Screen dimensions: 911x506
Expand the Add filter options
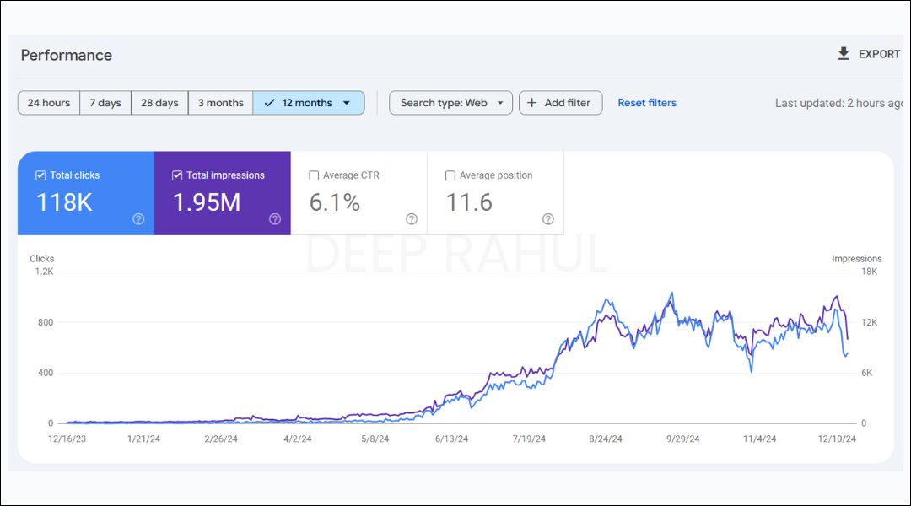tap(560, 102)
